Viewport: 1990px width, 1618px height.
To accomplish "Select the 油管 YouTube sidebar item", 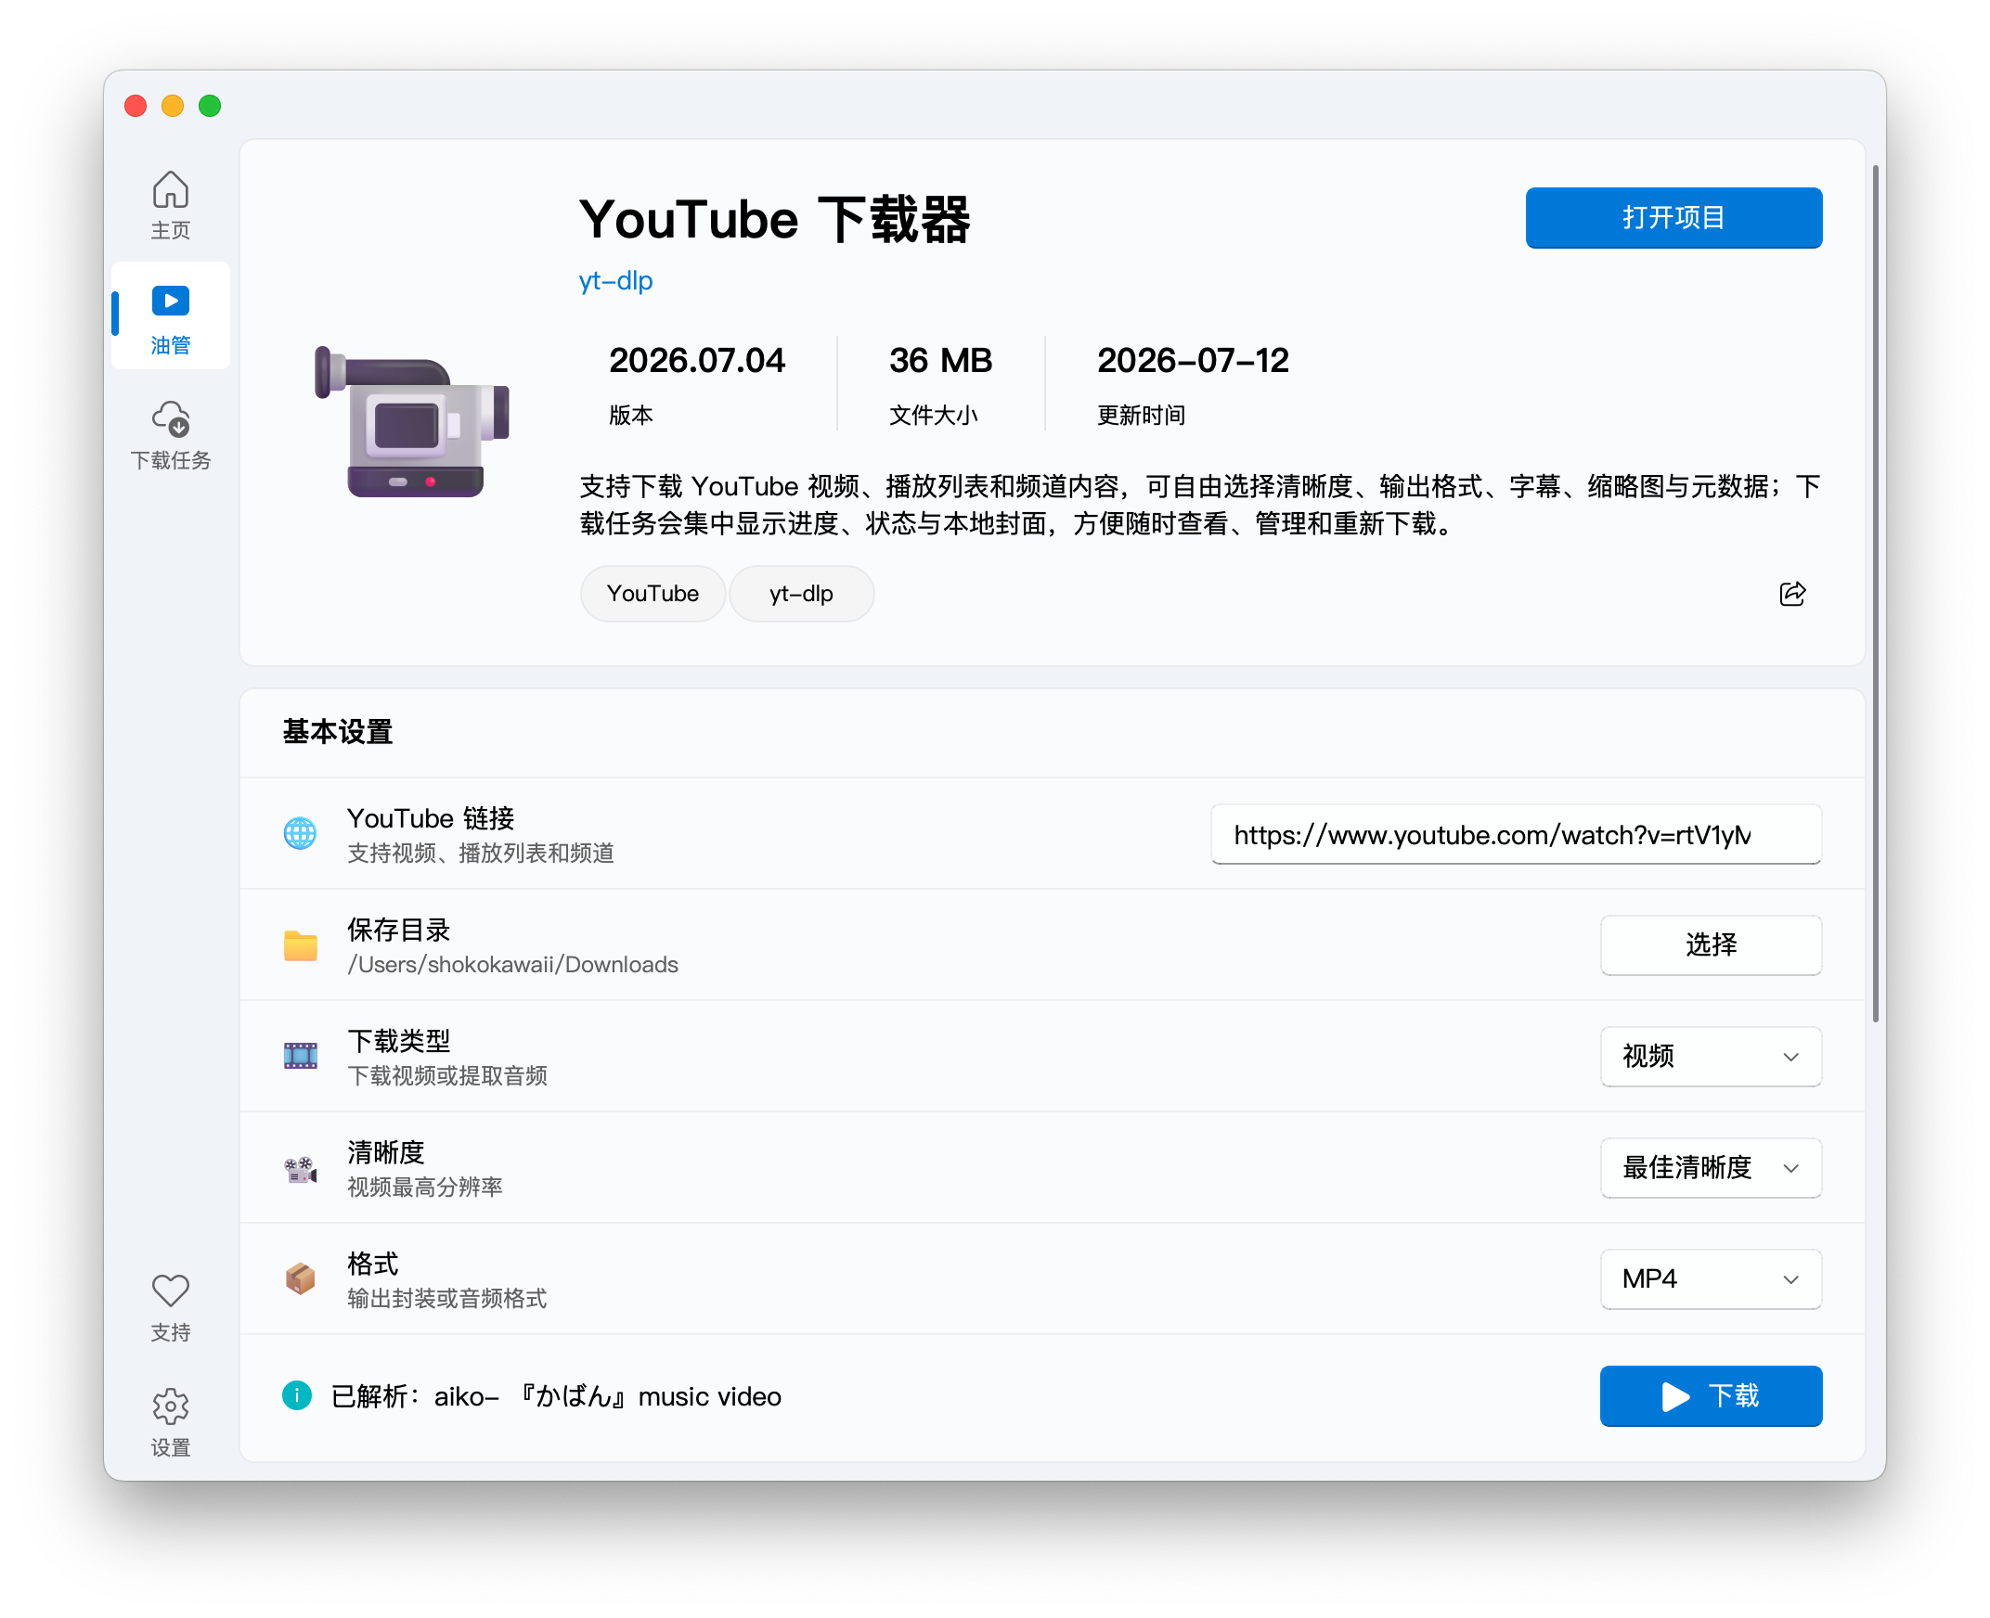I will pyautogui.click(x=171, y=317).
